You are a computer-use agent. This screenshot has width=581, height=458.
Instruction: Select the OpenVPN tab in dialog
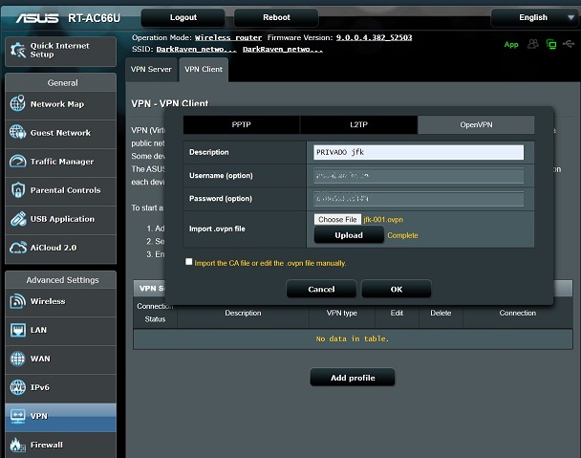[x=476, y=124]
